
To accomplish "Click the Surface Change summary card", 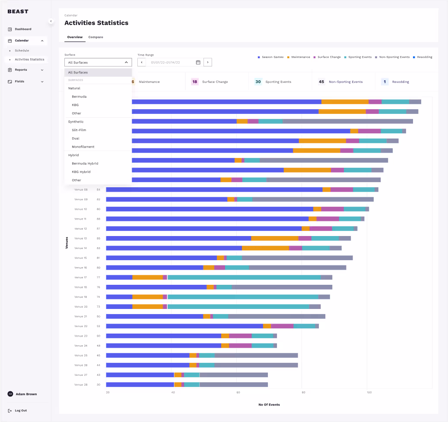I will (x=217, y=82).
